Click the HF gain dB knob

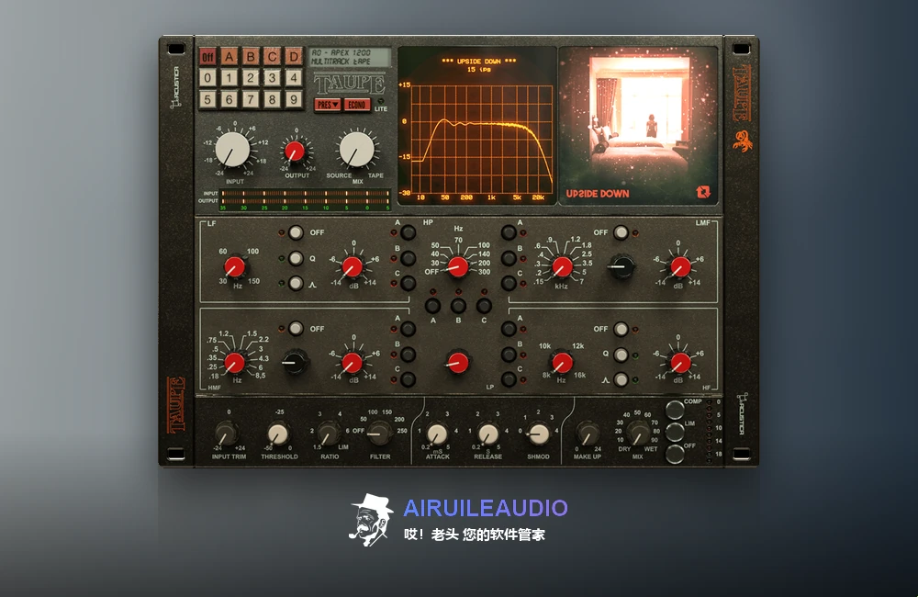click(x=680, y=363)
